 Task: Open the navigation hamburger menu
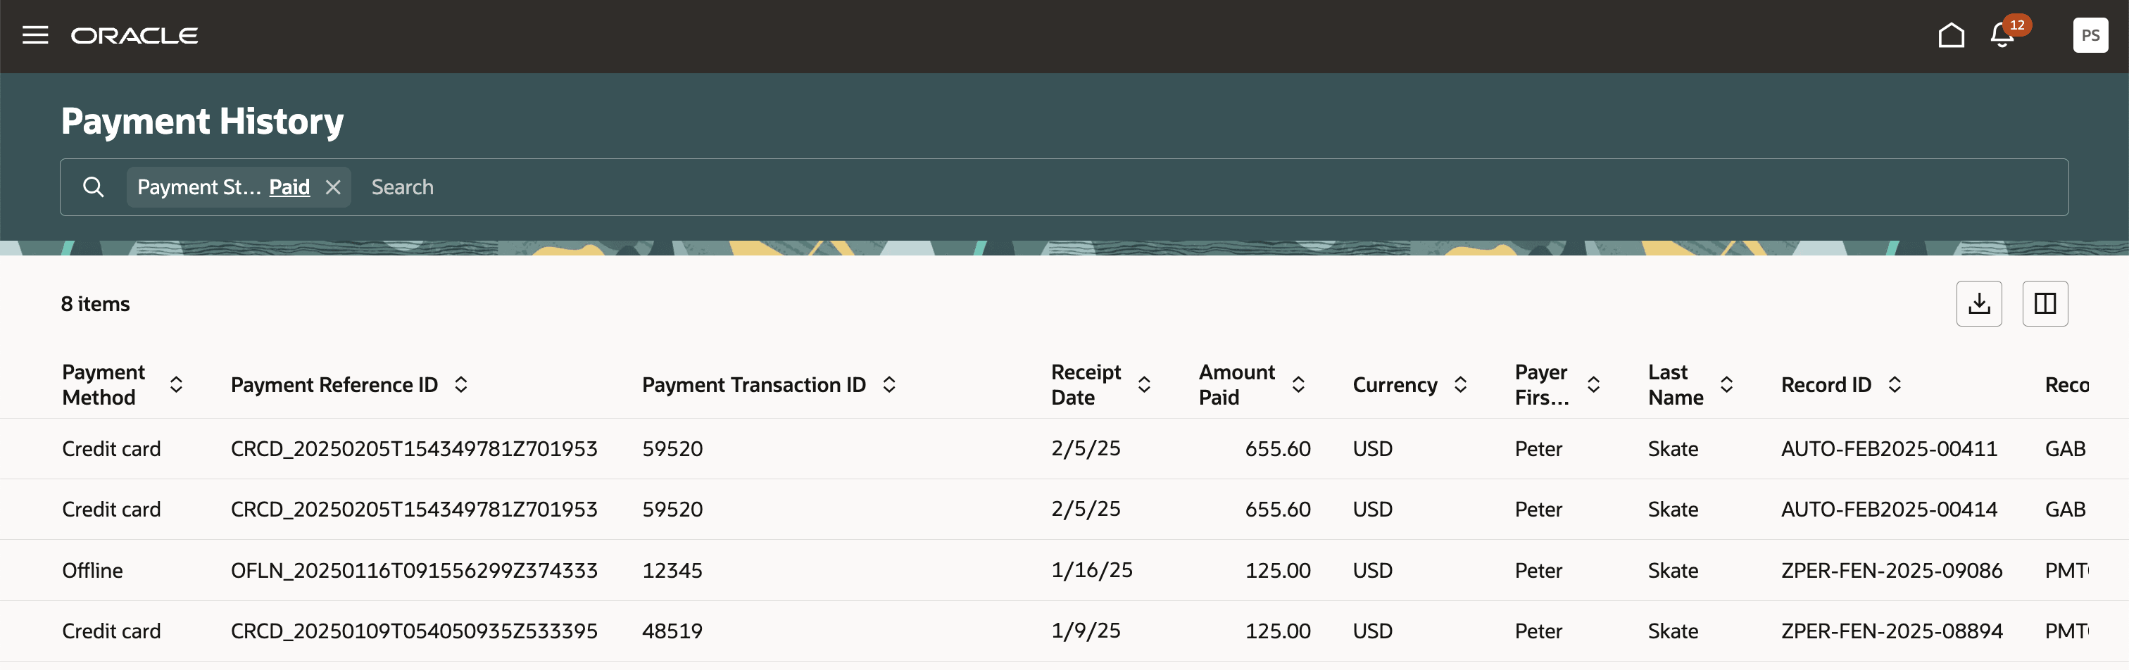(35, 34)
